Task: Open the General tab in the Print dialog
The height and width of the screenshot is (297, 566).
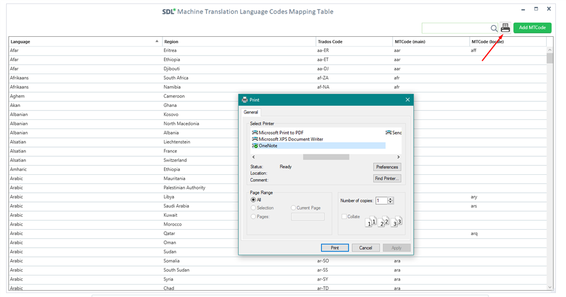Action: pos(251,112)
